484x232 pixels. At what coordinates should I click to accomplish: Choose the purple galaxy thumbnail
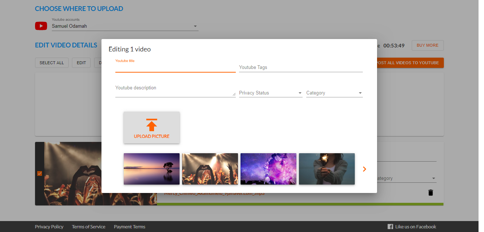[268, 169]
